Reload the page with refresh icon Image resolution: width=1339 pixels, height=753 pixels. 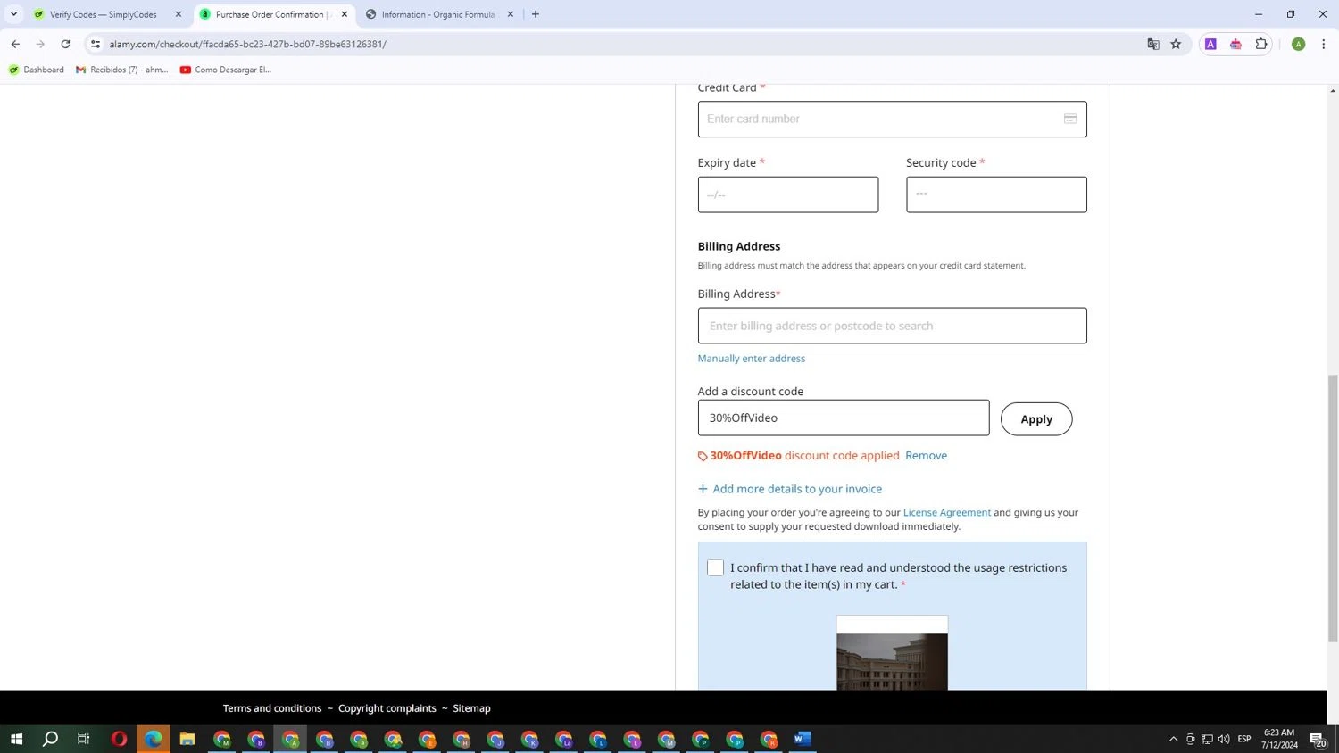coord(65,44)
